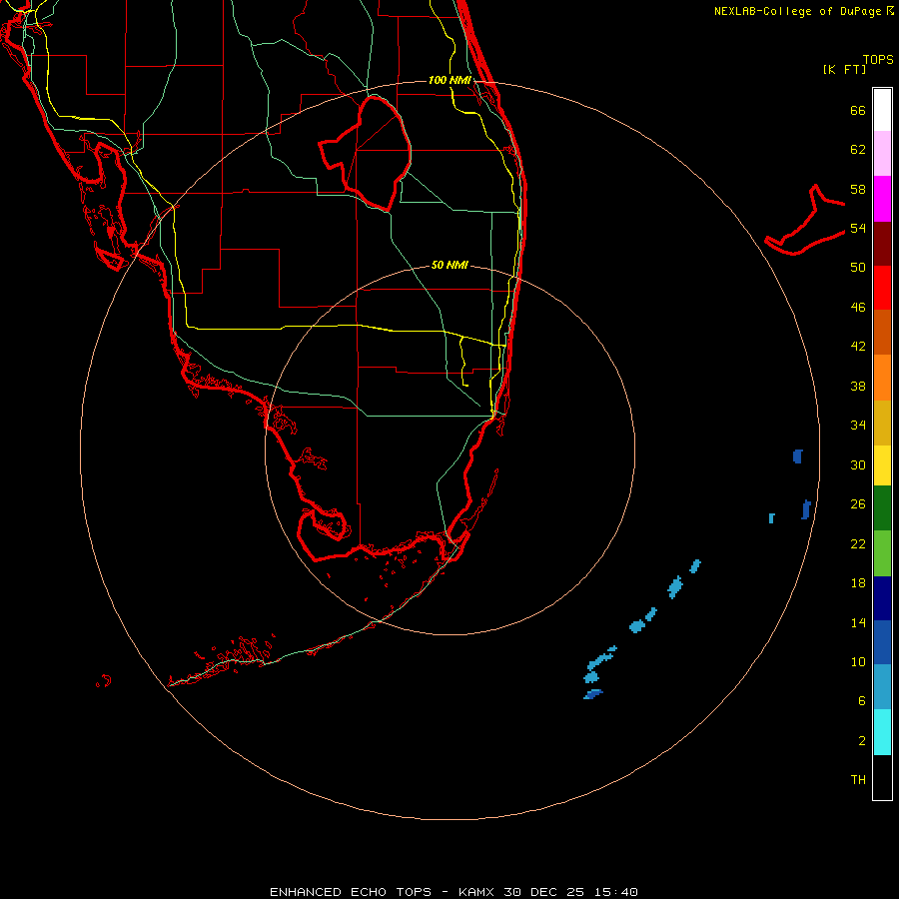Click the 42 legend value
Screen dimensions: 899x899
pos(858,347)
